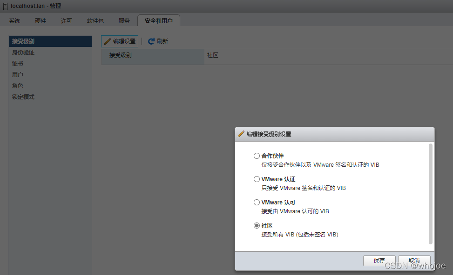
Task: Click description 只接受 VMware 签名和认证的 VIB
Action: [304, 188]
